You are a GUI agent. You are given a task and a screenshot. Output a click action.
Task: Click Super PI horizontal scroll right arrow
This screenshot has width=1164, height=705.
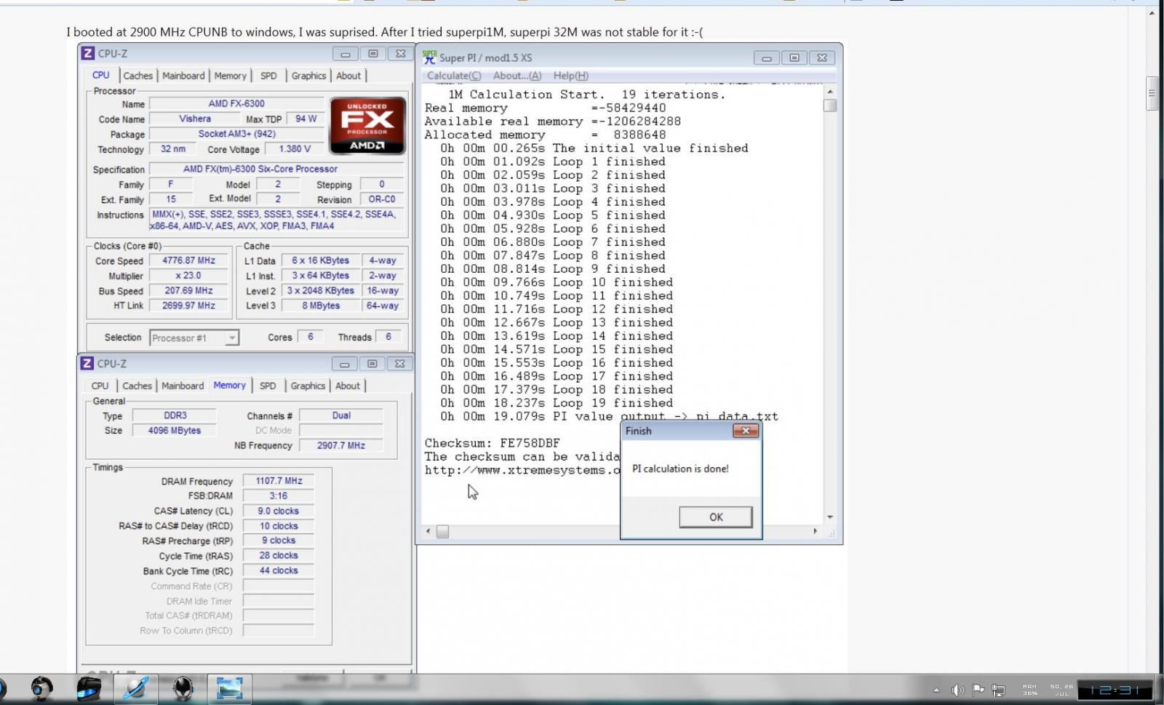coord(815,531)
